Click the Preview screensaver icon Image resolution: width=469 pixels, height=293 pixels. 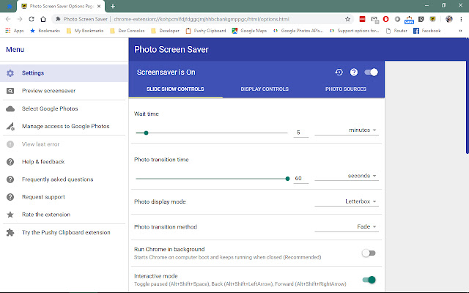tap(10, 91)
